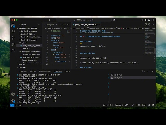Select the TERMINAL panel tab
This screenshot has width=166, height=125.
point(58,71)
